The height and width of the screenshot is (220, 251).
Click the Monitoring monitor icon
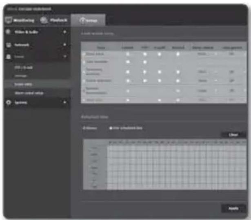coord(8,20)
